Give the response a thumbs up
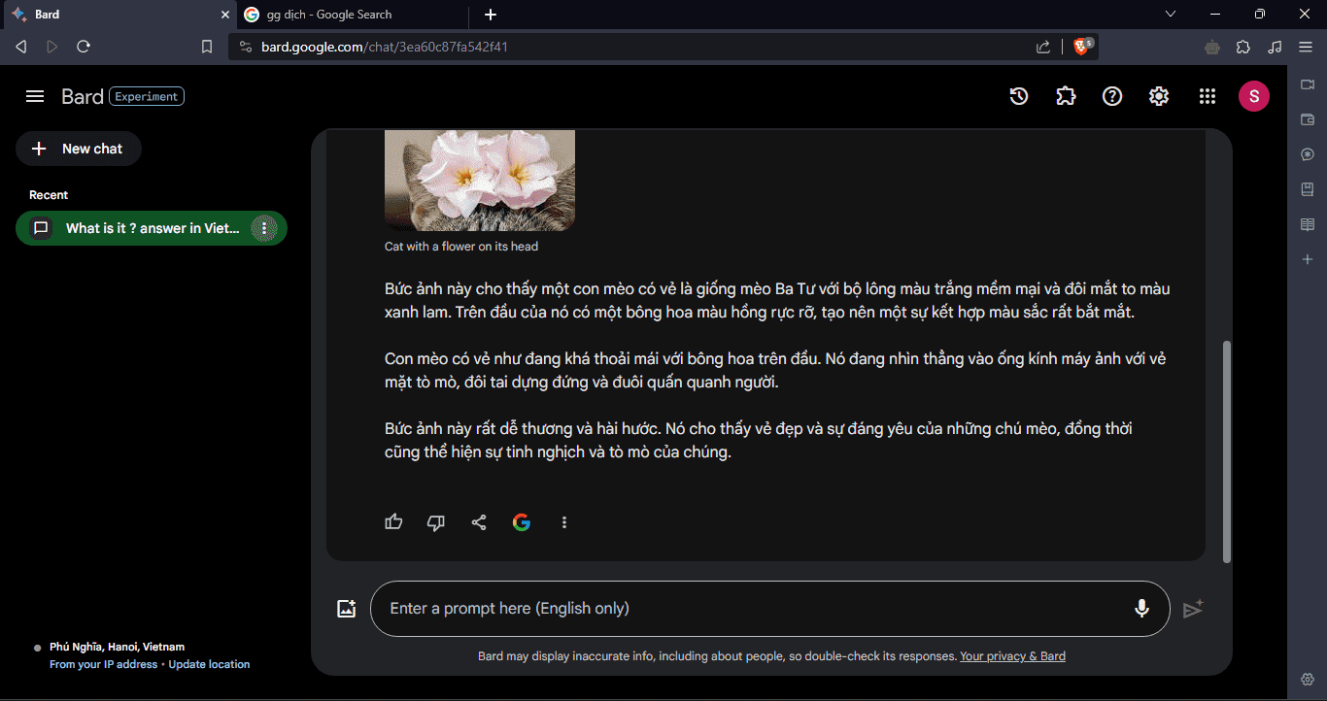 pyautogui.click(x=393, y=522)
